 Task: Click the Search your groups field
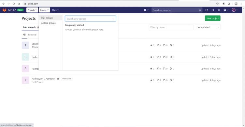tap(91, 19)
